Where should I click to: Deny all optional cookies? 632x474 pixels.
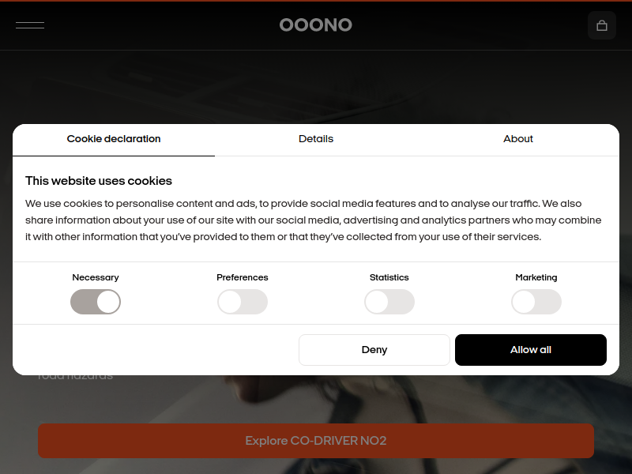click(374, 350)
